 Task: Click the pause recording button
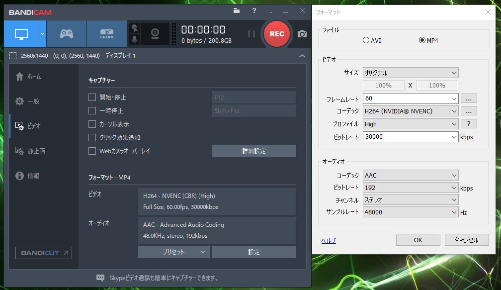251,34
